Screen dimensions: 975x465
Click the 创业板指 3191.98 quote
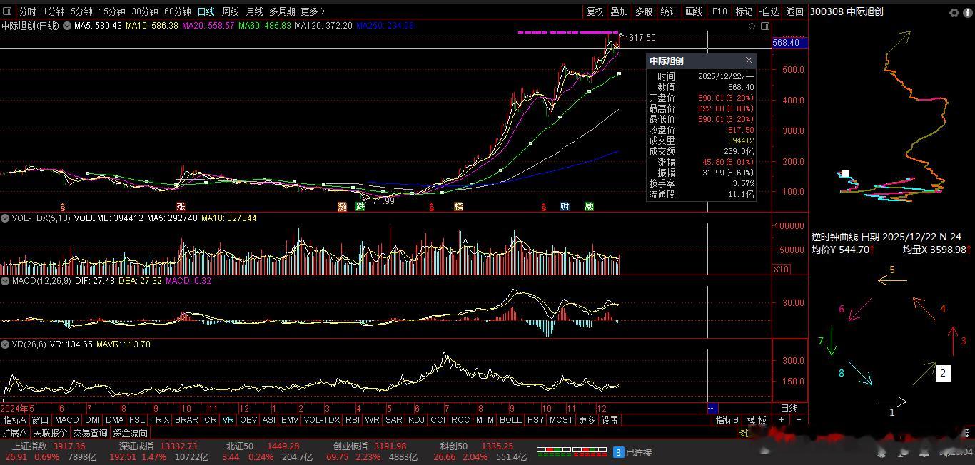click(369, 446)
